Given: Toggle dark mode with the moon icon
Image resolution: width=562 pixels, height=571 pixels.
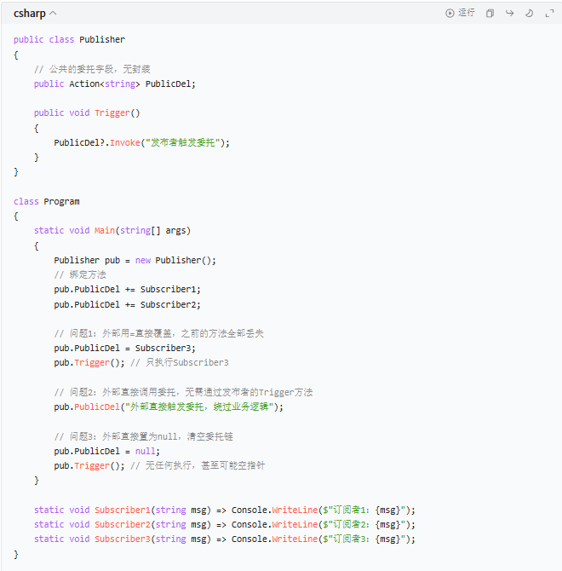Looking at the screenshot, I should (x=529, y=14).
